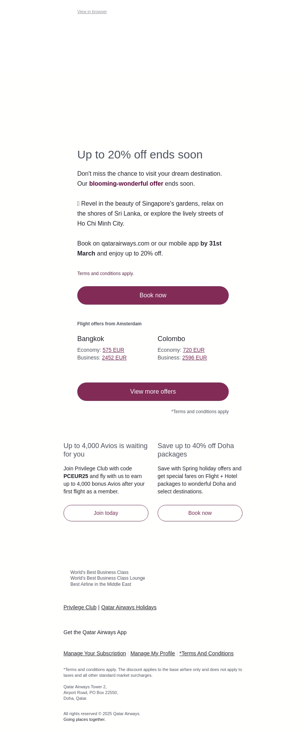Screen dimensions: 306x732
Task: Open the Privilege Club footer link
Action: [x=80, y=607]
